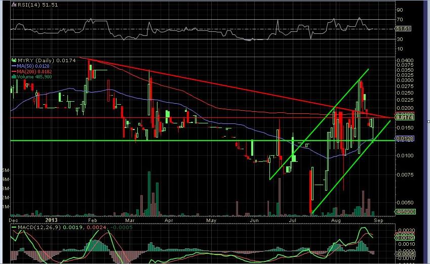Click the 0.0050 price axis label
The height and width of the screenshot is (264, 430).
pyautogui.click(x=405, y=203)
